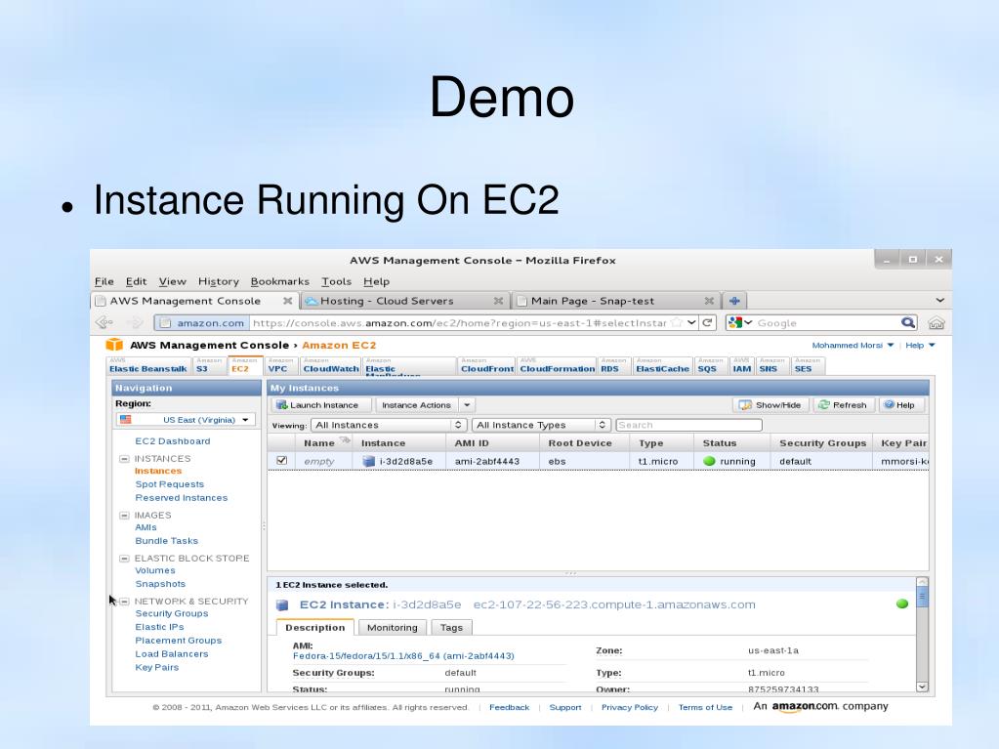Switch to the S3 service tab

coord(209,365)
